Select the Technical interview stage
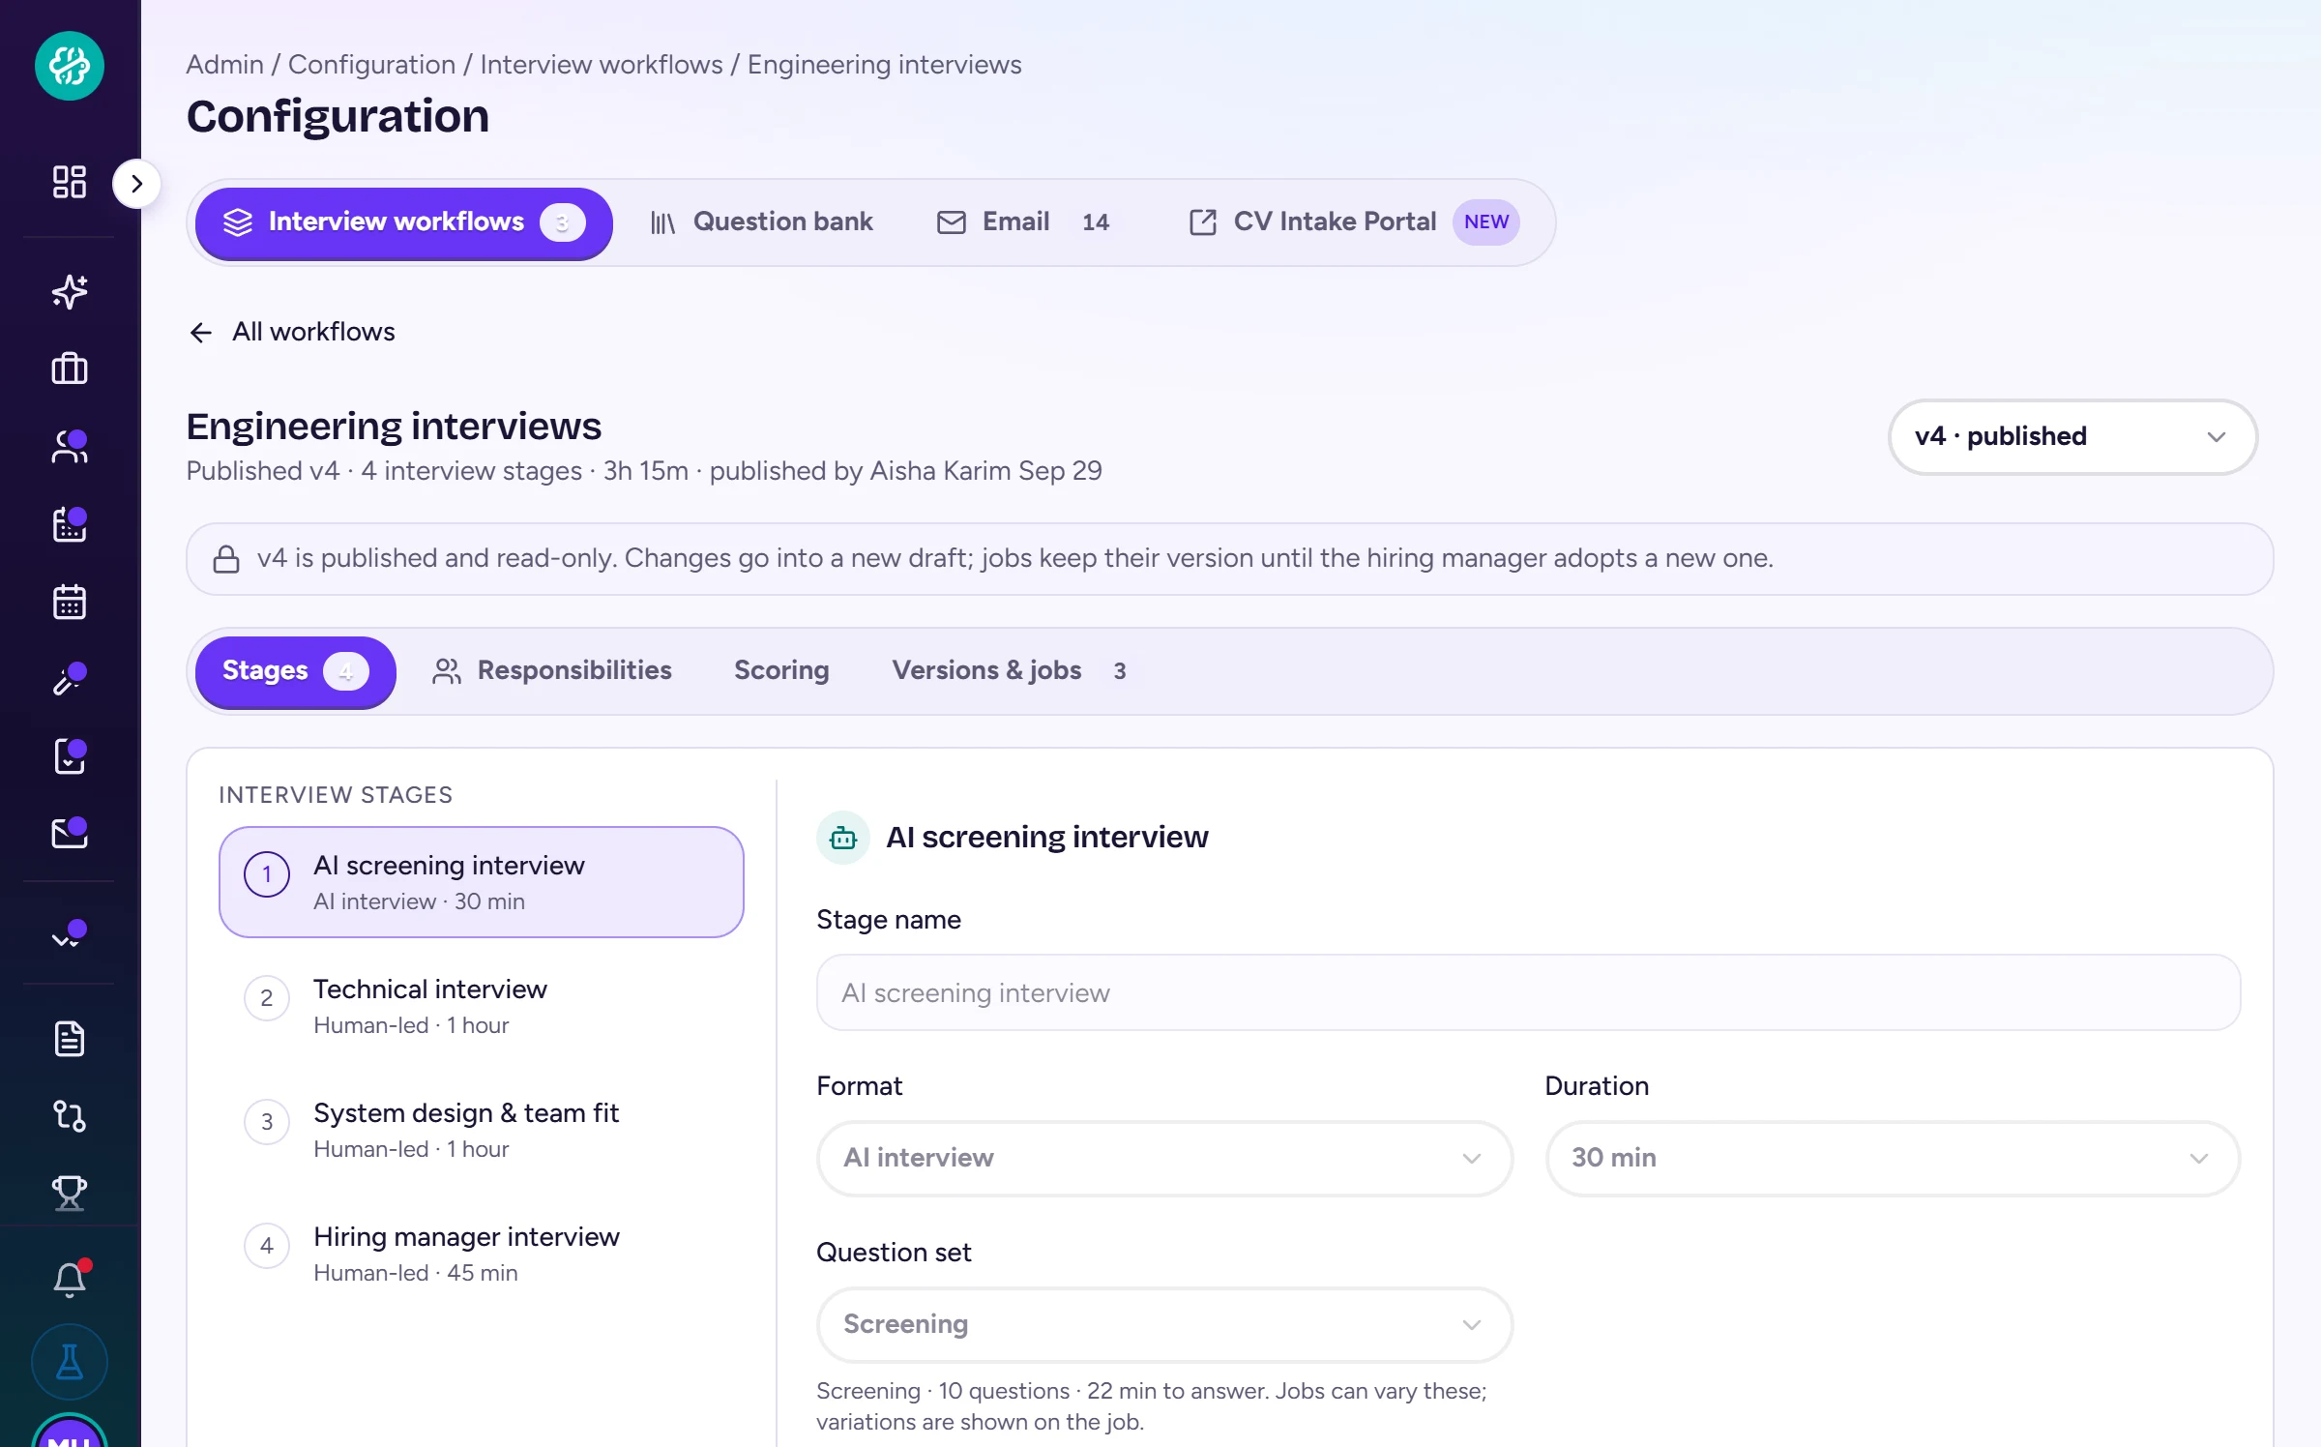Screen dimensions: 2321x1447 point(481,1006)
